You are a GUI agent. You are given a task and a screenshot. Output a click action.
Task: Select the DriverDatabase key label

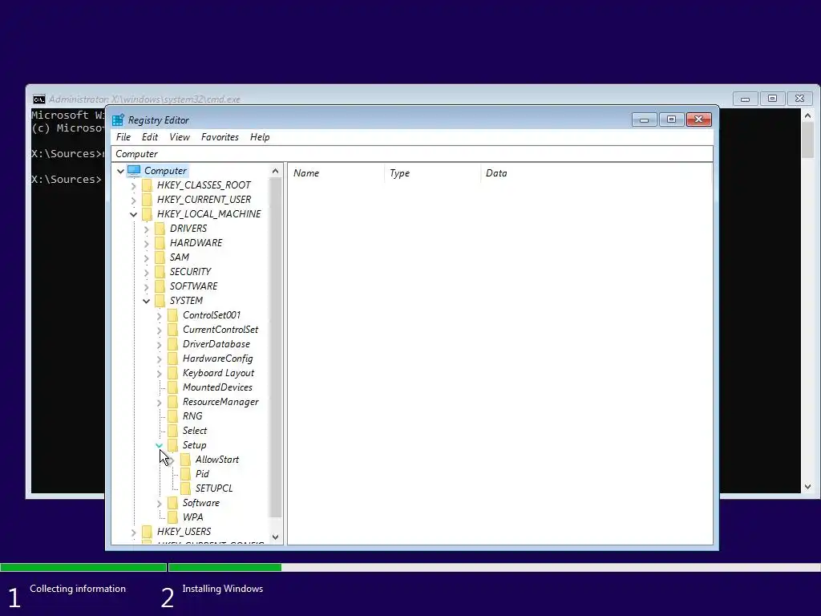coord(216,344)
